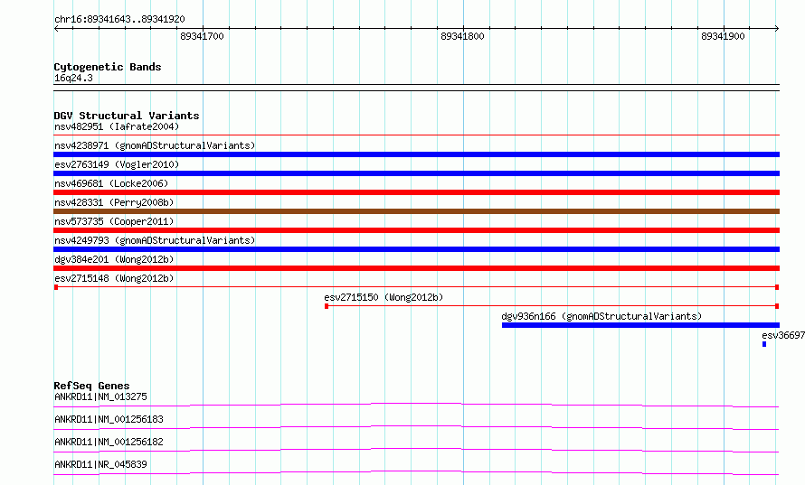Select the Cytogenetic Bands track title
The image size is (805, 485).
click(108, 67)
